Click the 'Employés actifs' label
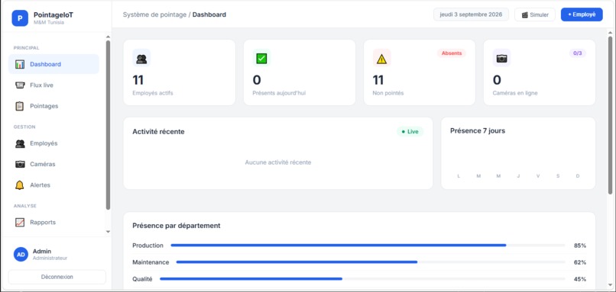 click(153, 93)
